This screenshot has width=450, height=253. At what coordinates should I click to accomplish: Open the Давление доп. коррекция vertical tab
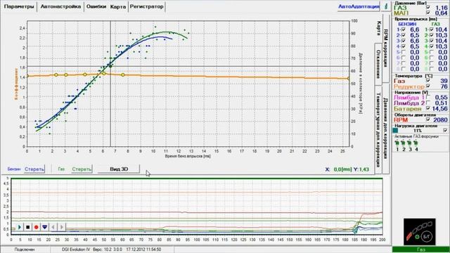tap(386, 128)
